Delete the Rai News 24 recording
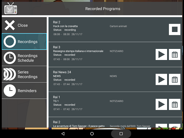184x138 pixels. pos(175,79)
